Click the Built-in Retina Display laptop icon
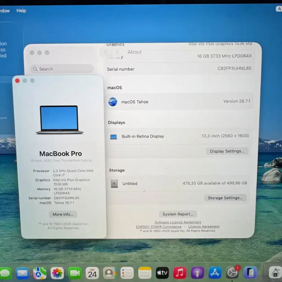282x282 pixels. coord(113,137)
